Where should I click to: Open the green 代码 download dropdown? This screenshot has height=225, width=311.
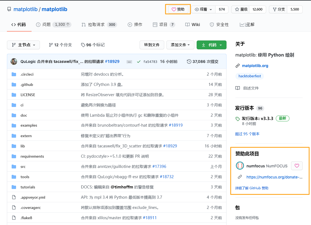pos(211,45)
